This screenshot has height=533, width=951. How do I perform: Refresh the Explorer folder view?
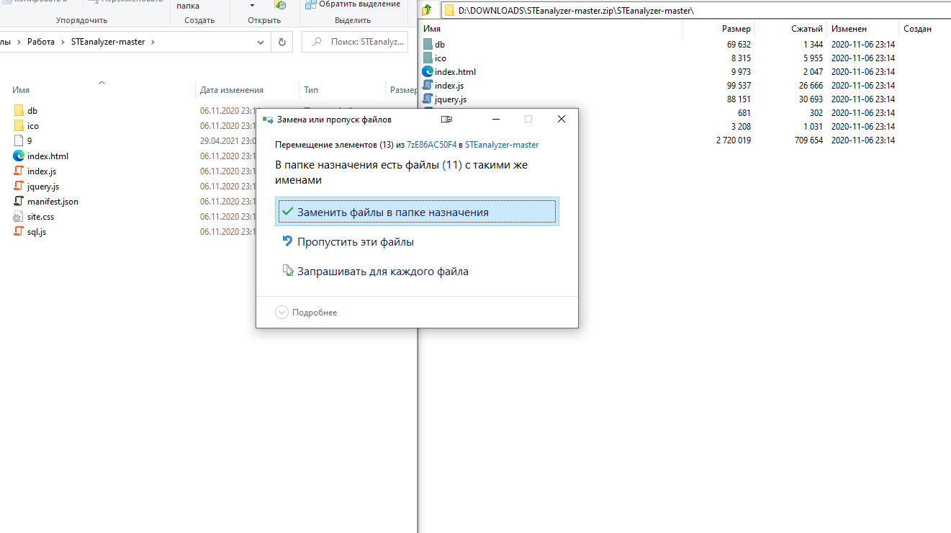point(281,42)
